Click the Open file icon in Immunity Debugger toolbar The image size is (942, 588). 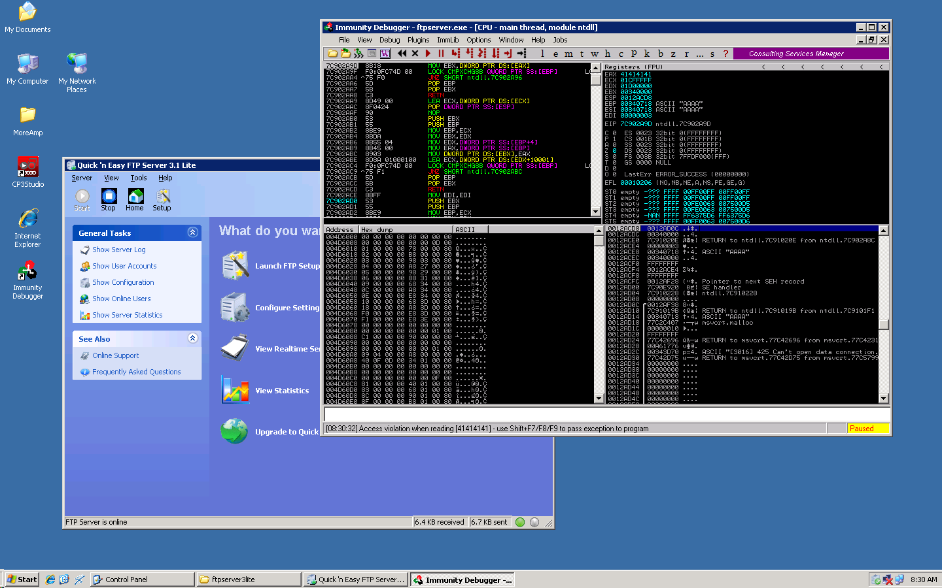[332, 54]
